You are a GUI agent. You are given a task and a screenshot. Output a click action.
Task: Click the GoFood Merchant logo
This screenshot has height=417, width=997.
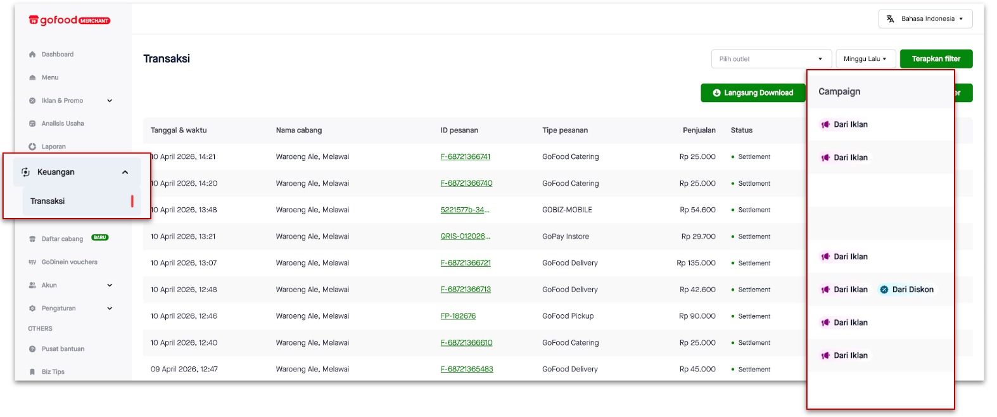[x=69, y=20]
